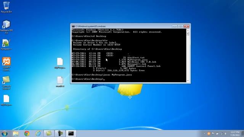
Task: Close the cmd.exe window
Action: tap(186, 26)
